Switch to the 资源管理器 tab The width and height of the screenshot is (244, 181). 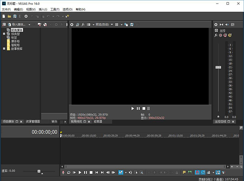click(x=33, y=121)
